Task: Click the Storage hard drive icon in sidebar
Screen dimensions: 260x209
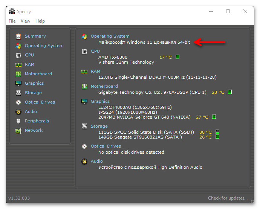Action: (x=18, y=93)
